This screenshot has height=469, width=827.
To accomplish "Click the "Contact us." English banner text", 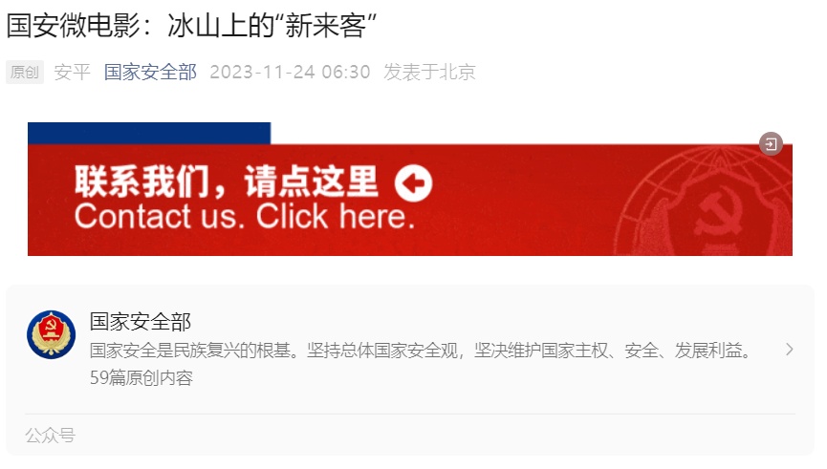I will pos(160,216).
